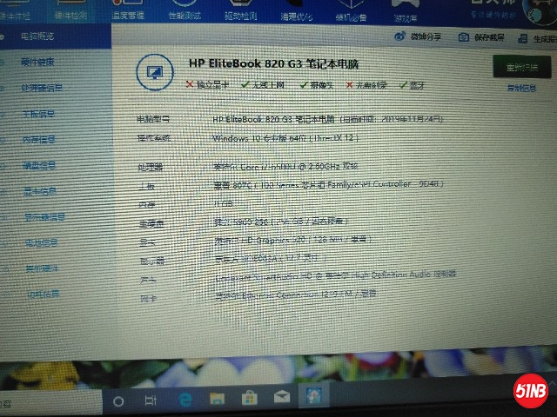The image size is (557, 417).
Task: Launch Microsoft Edge from the taskbar
Action: pos(185,400)
